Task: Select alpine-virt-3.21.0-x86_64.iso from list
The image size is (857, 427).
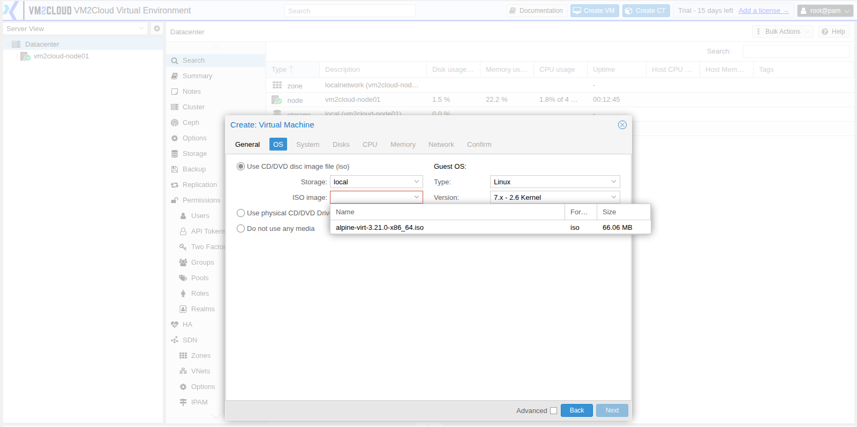Action: [490, 228]
